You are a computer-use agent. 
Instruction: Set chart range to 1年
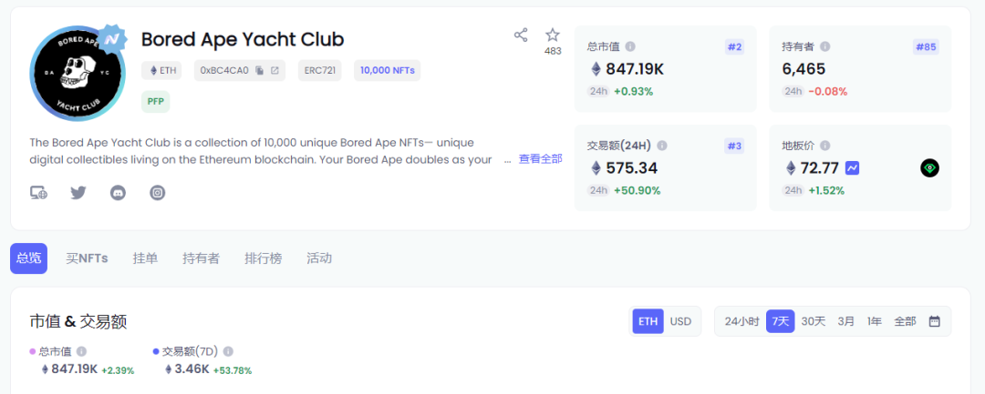coord(875,321)
